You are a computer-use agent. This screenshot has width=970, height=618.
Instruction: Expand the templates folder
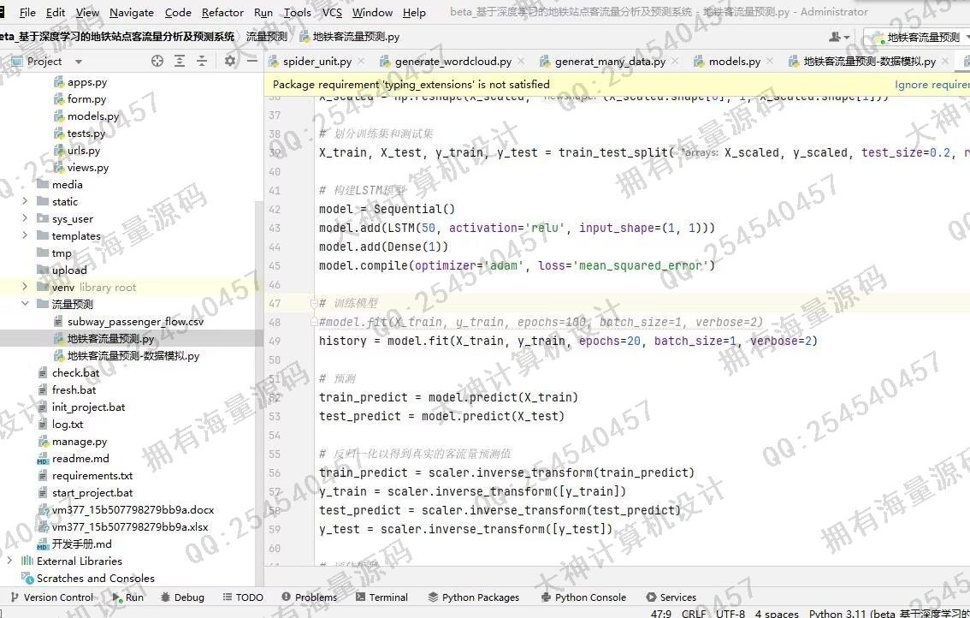click(25, 235)
